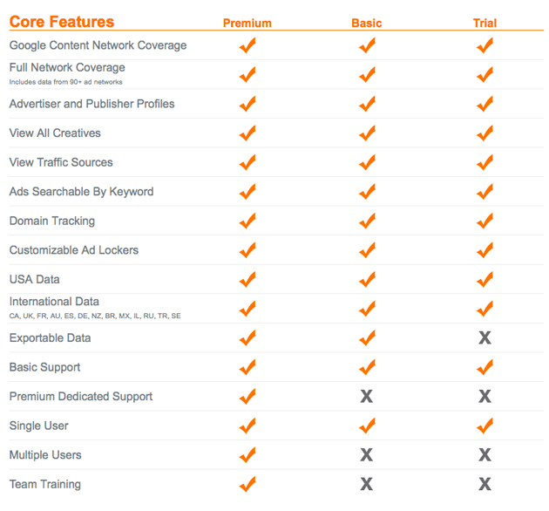Select the Premium column header
This screenshot has height=511, width=549.
click(x=247, y=24)
